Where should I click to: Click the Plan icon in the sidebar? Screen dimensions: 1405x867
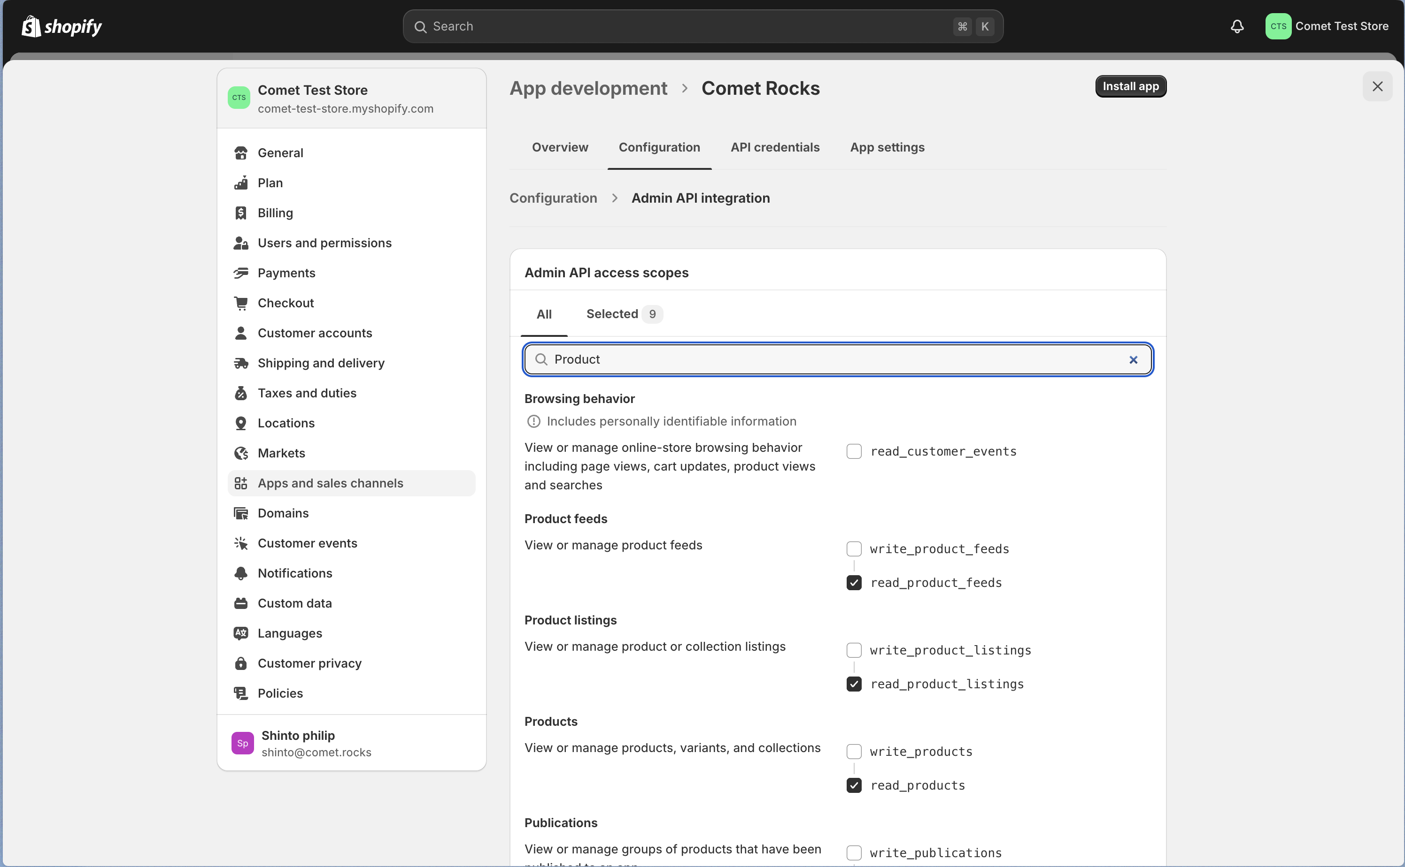pyautogui.click(x=241, y=183)
